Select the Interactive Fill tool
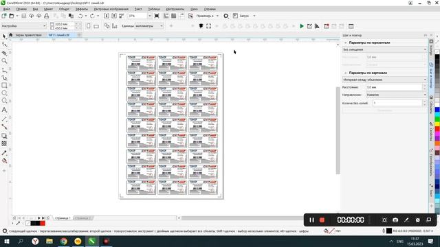Image resolution: width=440 pixels, height=247 pixels. coord(4,161)
